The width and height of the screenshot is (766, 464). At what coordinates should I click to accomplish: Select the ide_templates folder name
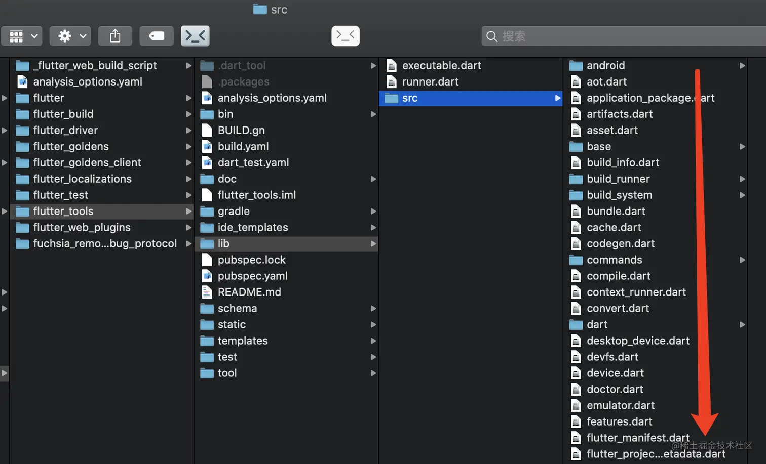tap(253, 228)
